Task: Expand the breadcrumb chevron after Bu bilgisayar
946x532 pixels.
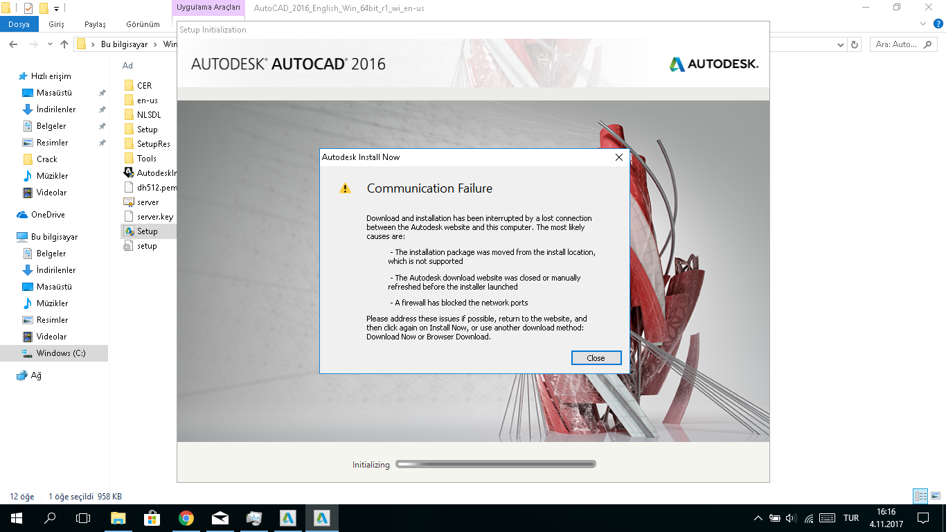Action: (x=155, y=44)
